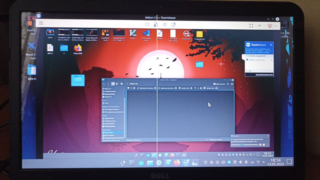
Task: Toggle Две панели split view in Dolphin
Action: coord(219,84)
